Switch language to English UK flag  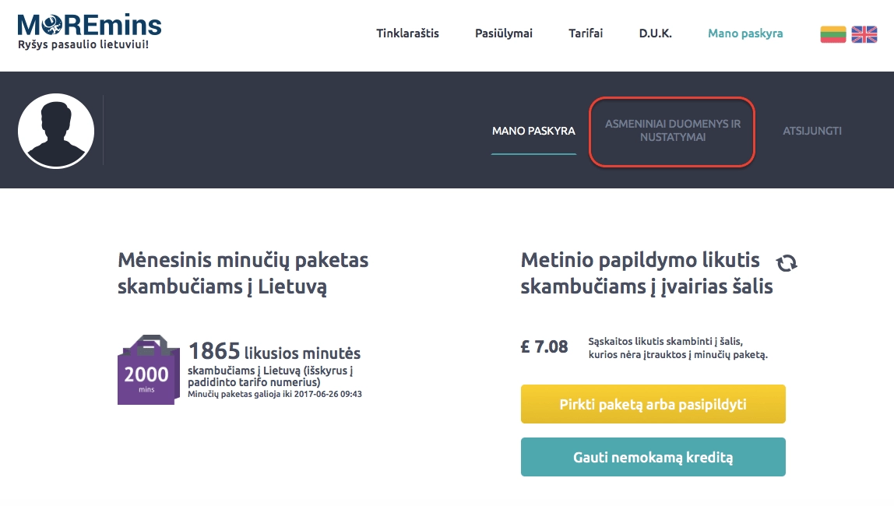pyautogui.click(x=864, y=34)
